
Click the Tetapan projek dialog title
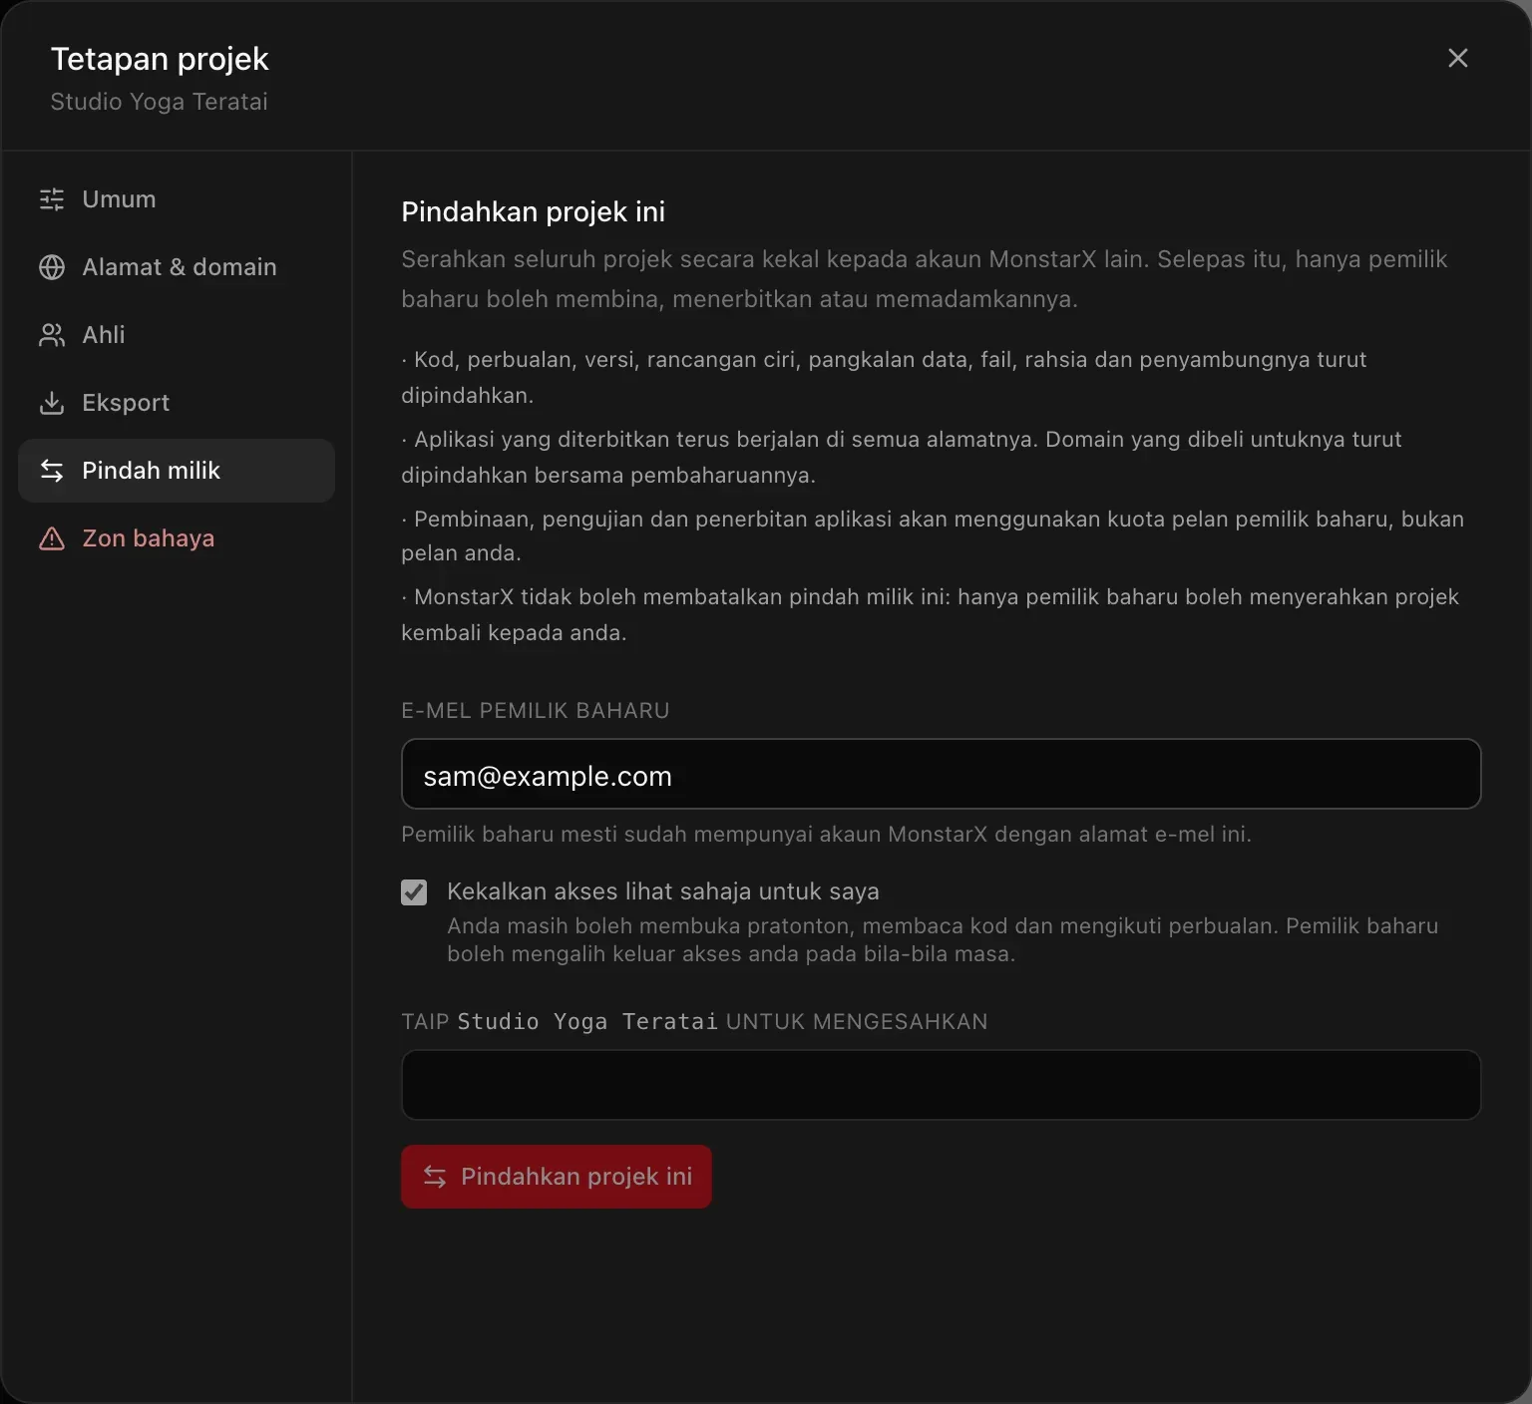tap(160, 59)
